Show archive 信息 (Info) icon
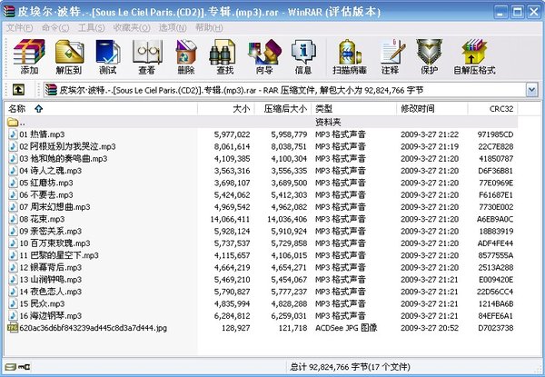Image resolution: width=545 pixels, height=377 pixels. point(303,56)
